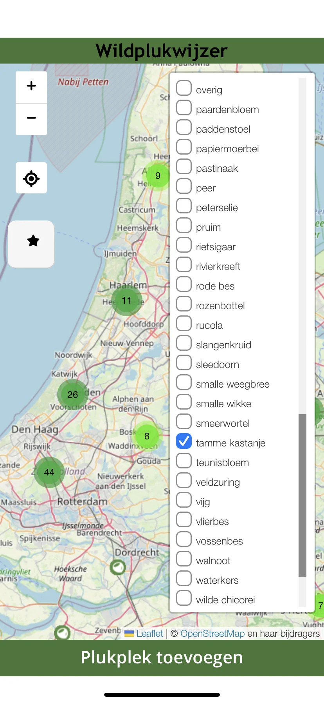
Task: Select the picking spot marker near Dordrecht
Action: (x=117, y=567)
